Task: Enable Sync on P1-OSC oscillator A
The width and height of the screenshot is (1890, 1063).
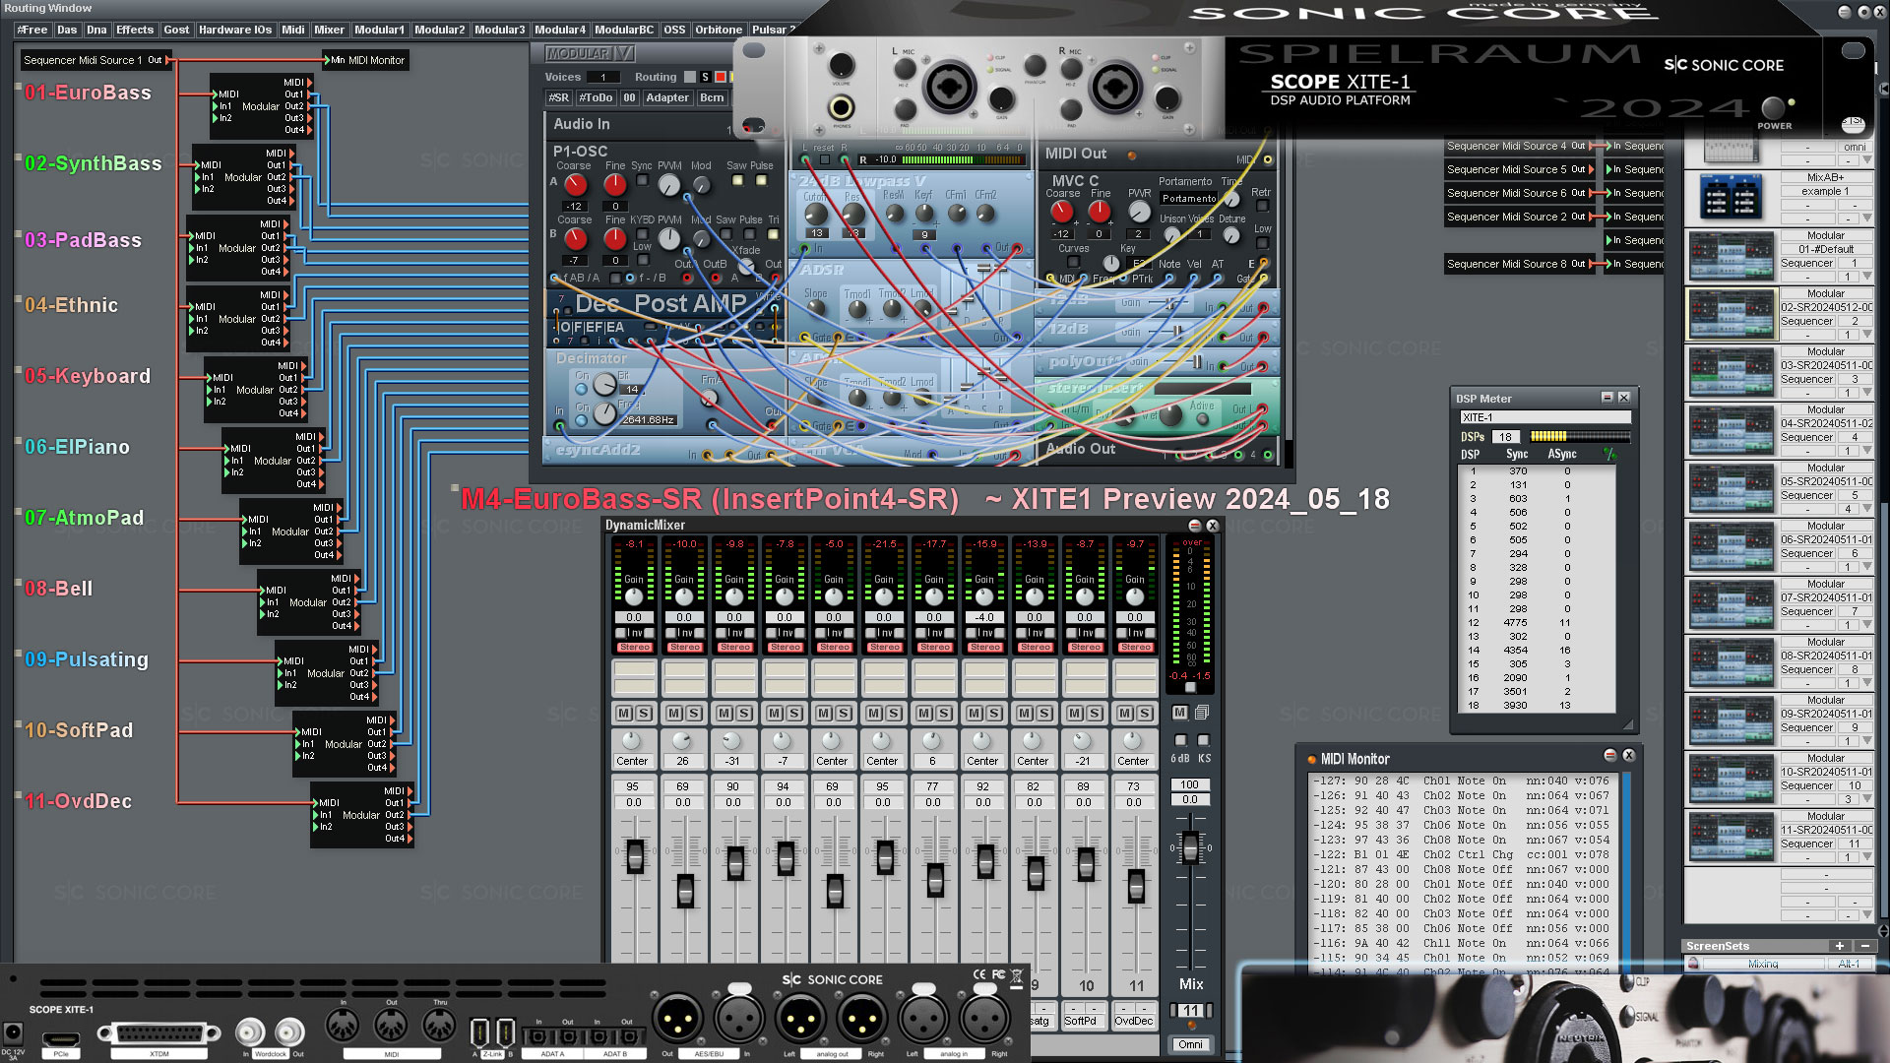Action: click(642, 181)
